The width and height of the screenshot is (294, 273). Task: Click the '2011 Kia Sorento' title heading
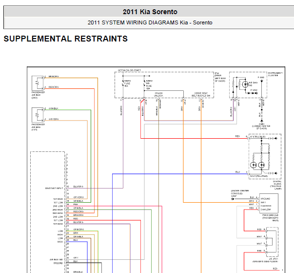[150, 12]
